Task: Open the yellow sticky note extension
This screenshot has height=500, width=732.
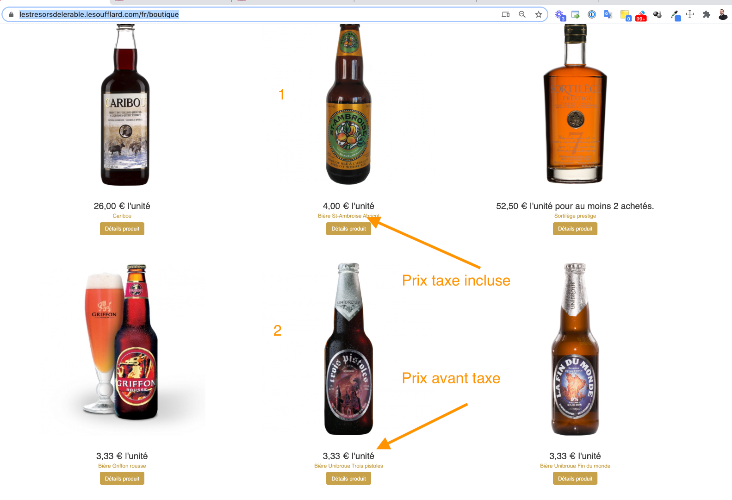Action: [625, 15]
